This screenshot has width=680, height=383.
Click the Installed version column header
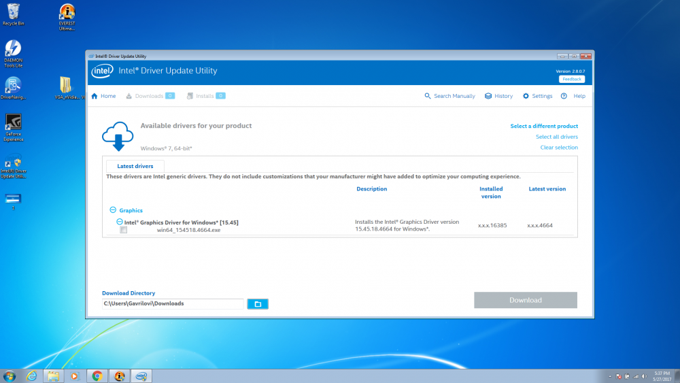click(491, 193)
